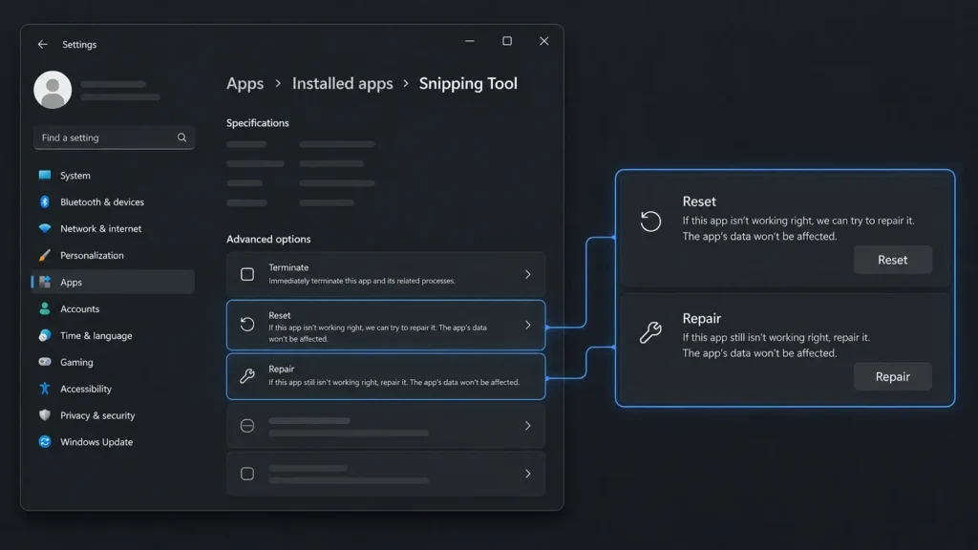Click the Repair wrench icon in list
This screenshot has height=550, width=978.
tap(247, 375)
